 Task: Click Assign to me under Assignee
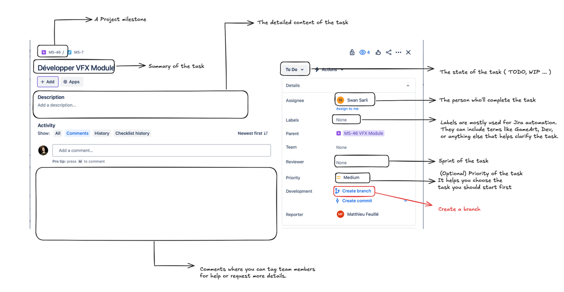click(x=347, y=108)
